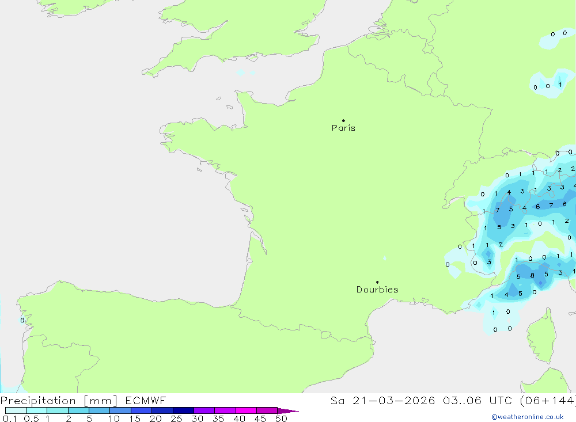Click the "Precipitation [mm]" title text
This screenshot has height=422, width=576.
pyautogui.click(x=59, y=401)
